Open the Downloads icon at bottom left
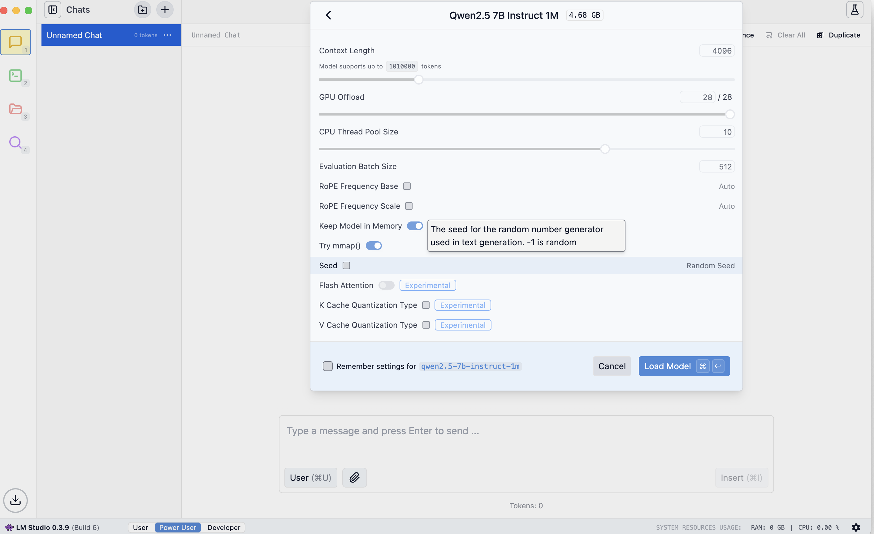This screenshot has height=534, width=874. point(15,500)
